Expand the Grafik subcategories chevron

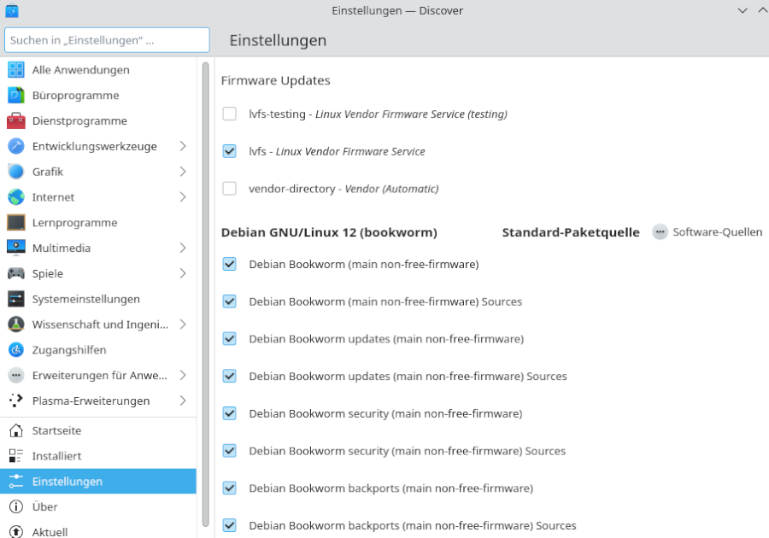[183, 172]
